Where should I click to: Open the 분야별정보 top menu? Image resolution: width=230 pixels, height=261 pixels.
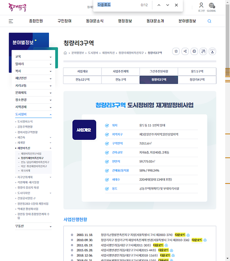187,21
